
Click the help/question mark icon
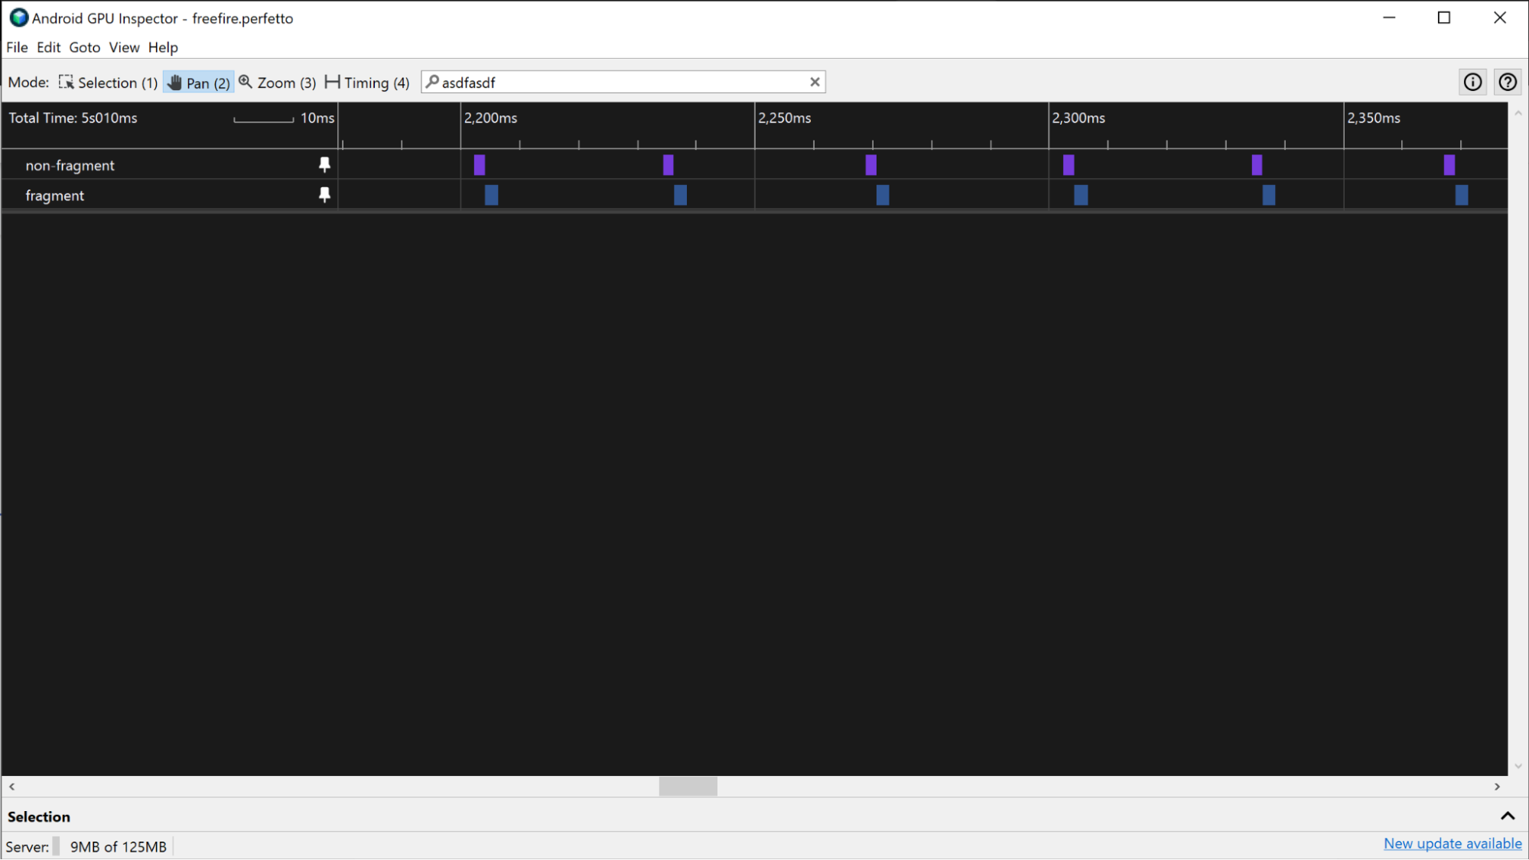[x=1508, y=82]
